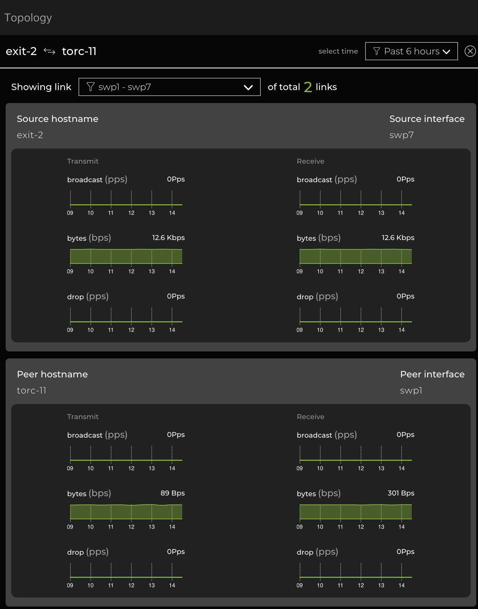Image resolution: width=478 pixels, height=609 pixels.
Task: Close the exit-2 to torc-11 link panel
Action: (x=470, y=52)
